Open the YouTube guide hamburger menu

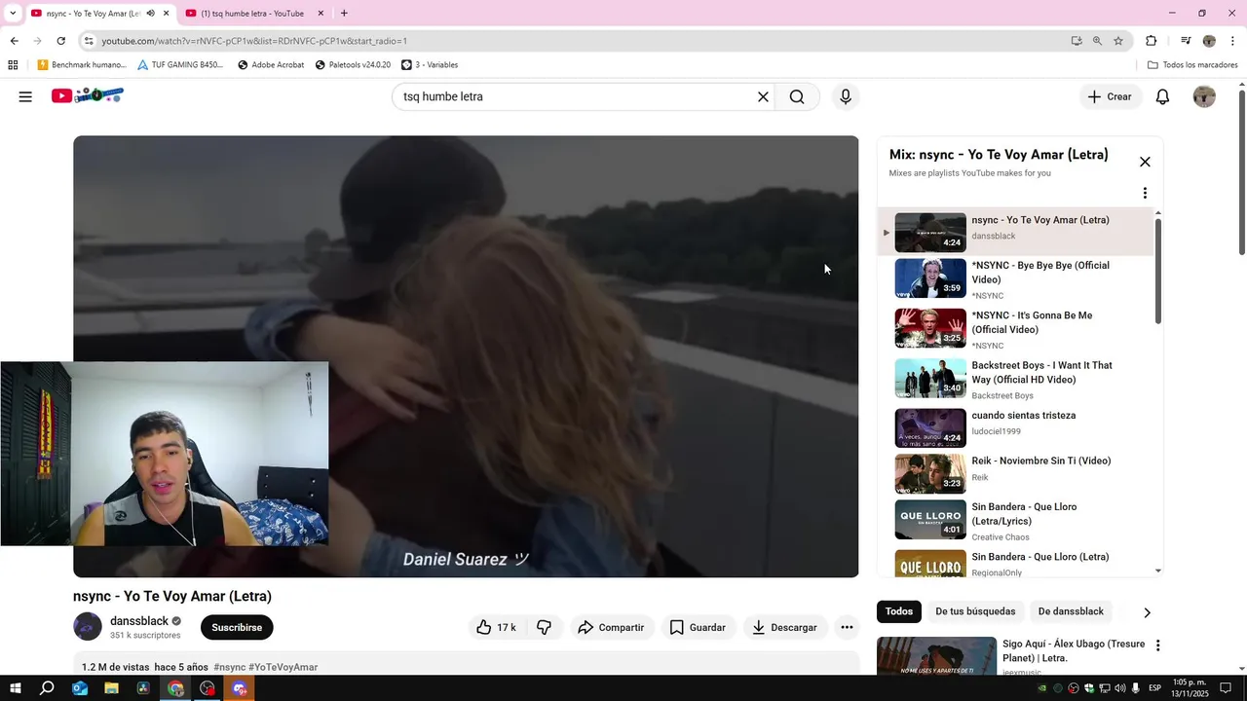coord(25,96)
